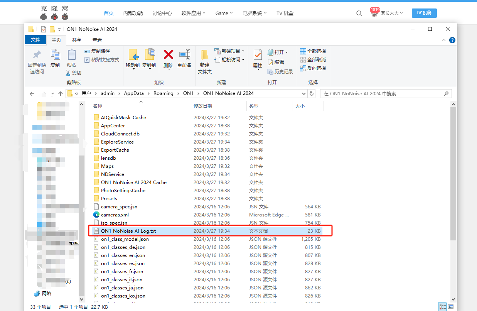Click the Copy icon in ribbon
This screenshot has width=477, height=311.
(55, 55)
